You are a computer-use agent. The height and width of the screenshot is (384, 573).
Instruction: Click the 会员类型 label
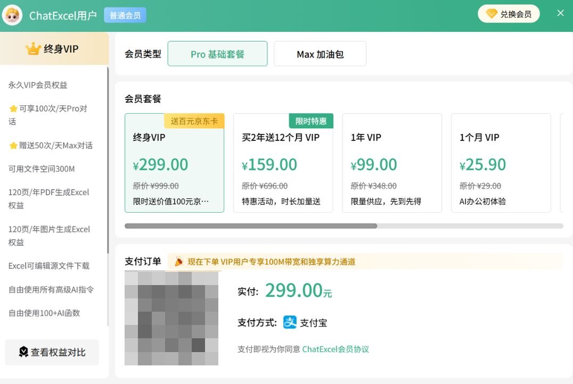[x=143, y=54]
